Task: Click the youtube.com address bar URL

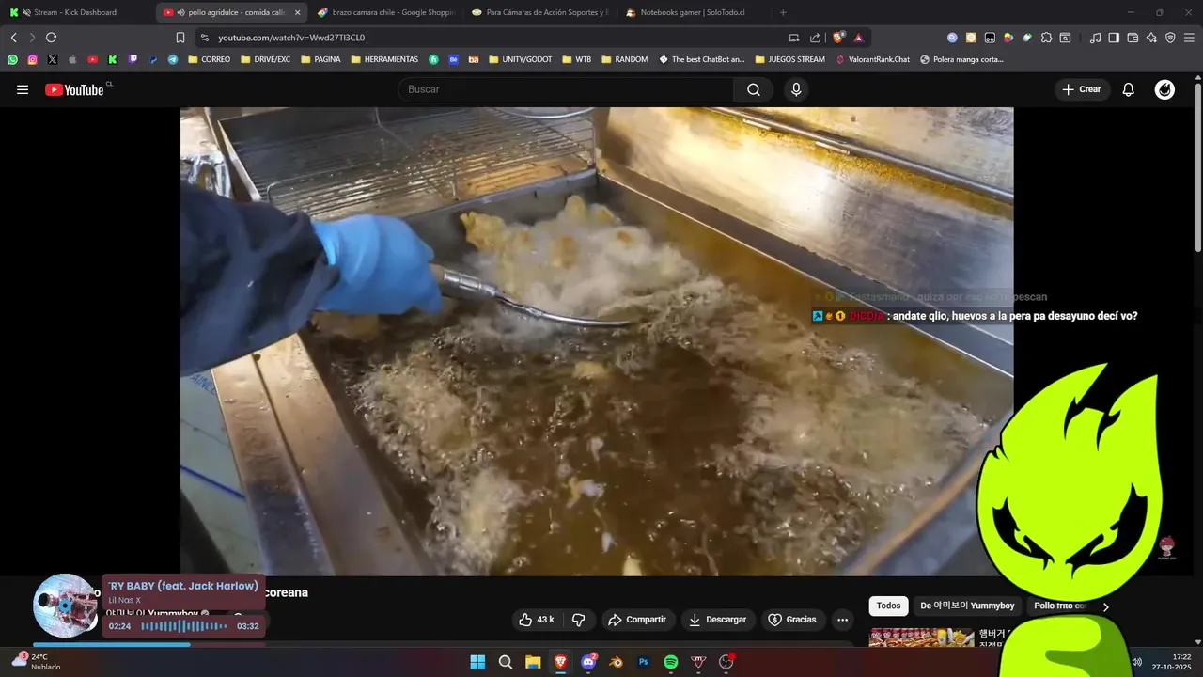Action: (x=291, y=38)
